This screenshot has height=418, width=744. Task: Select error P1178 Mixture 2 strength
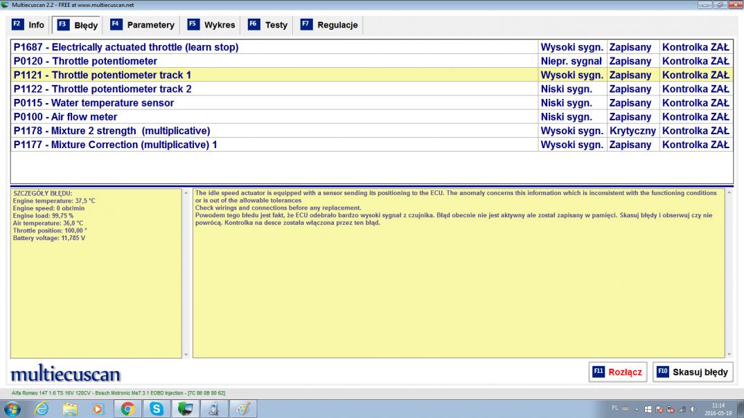[x=371, y=131]
